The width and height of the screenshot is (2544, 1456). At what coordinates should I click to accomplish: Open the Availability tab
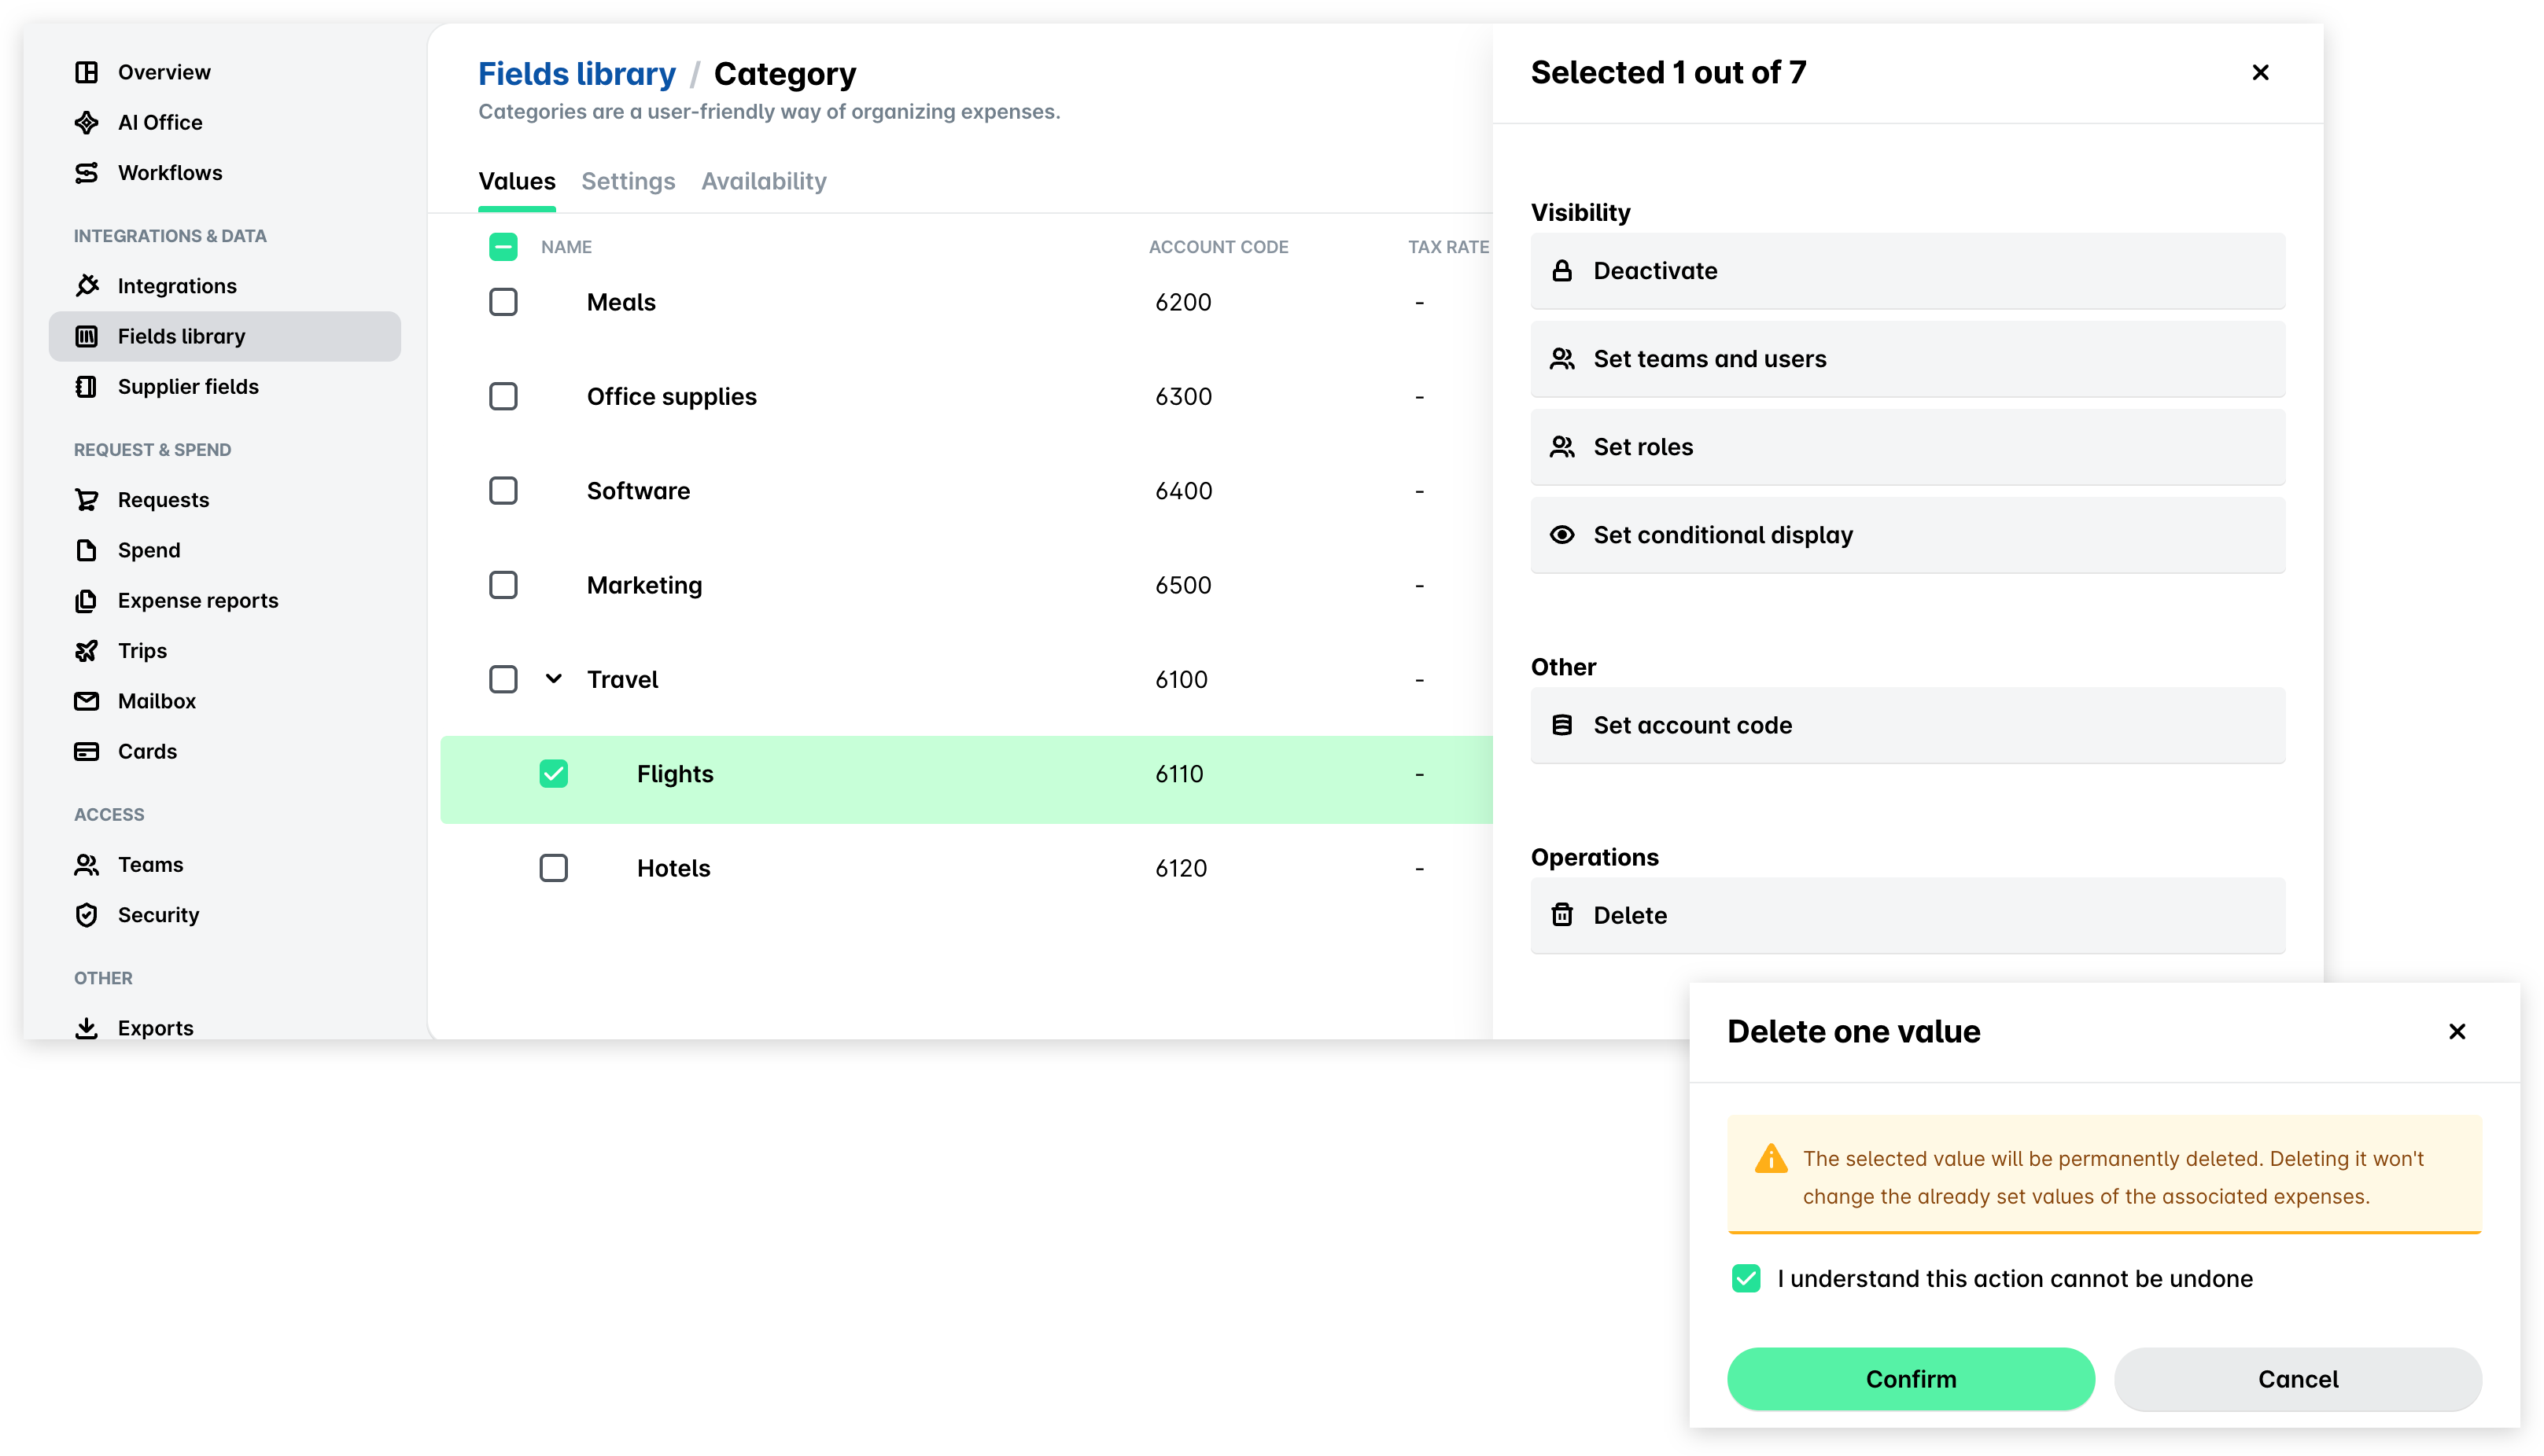click(x=763, y=181)
